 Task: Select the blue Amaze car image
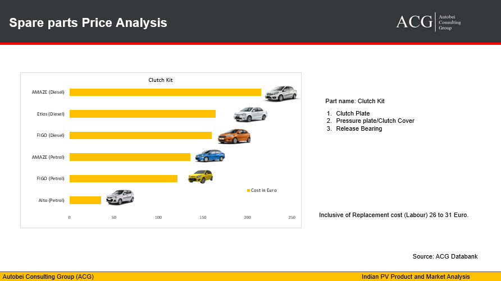click(210, 156)
